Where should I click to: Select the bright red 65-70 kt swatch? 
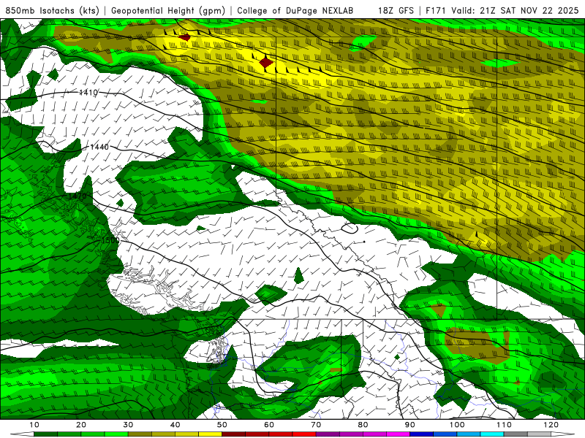coord(304,434)
